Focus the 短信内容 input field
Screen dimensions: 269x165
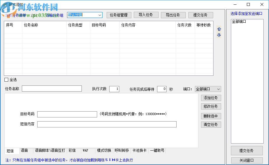(107, 124)
